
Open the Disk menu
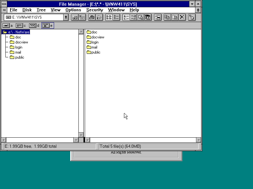(x=27, y=10)
